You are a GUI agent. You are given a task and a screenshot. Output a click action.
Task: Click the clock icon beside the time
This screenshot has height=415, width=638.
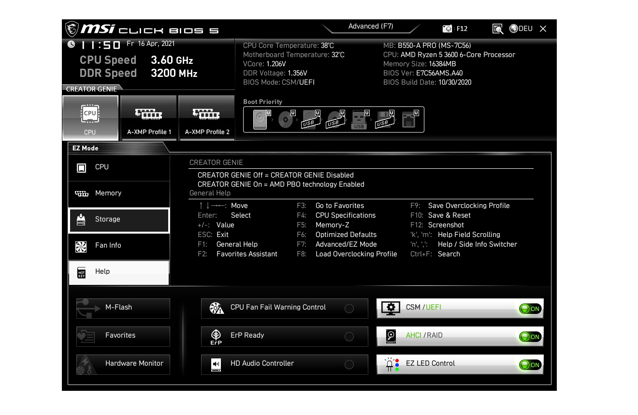point(71,44)
